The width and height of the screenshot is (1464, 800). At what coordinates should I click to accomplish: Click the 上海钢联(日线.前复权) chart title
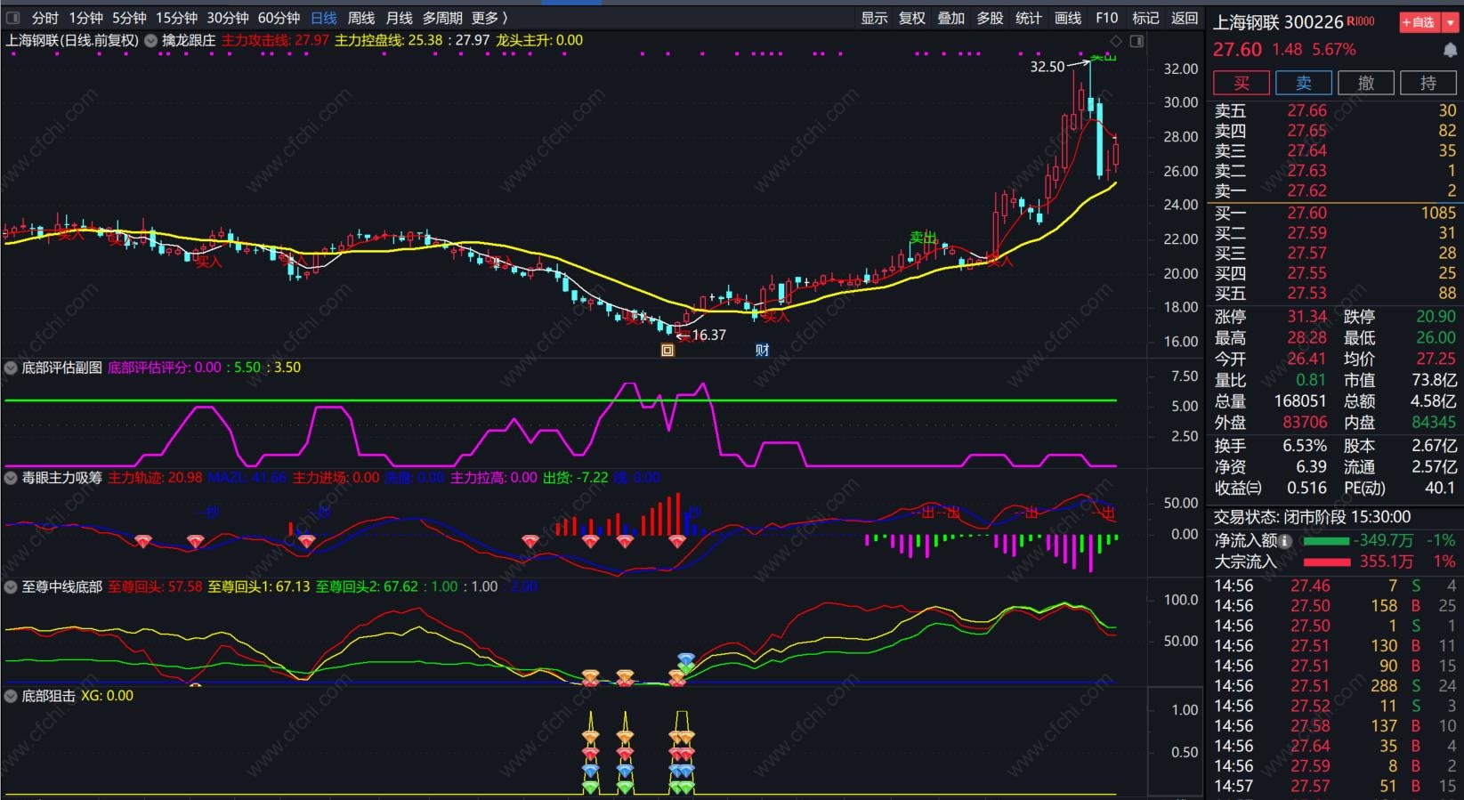pos(72,40)
